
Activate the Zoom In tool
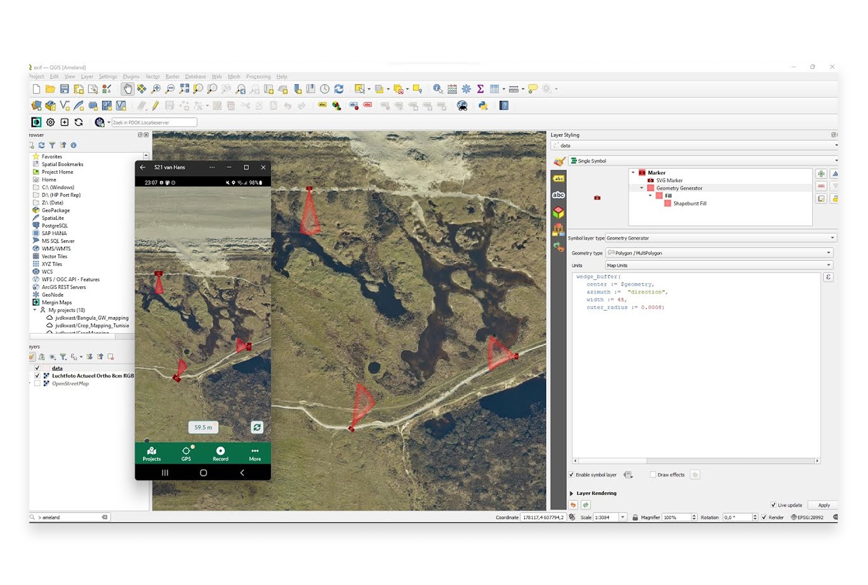[x=157, y=89]
